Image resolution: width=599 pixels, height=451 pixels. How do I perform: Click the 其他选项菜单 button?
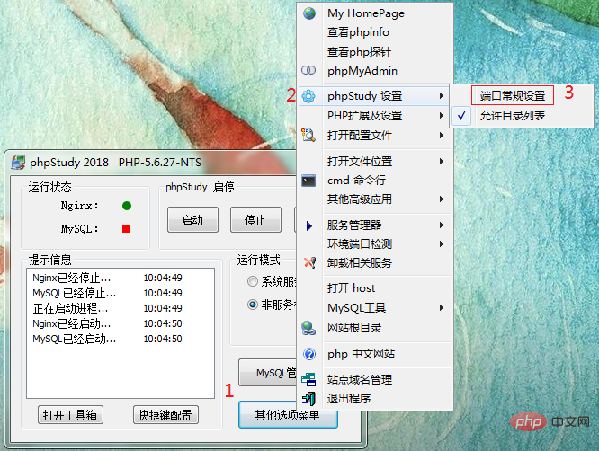click(x=288, y=415)
